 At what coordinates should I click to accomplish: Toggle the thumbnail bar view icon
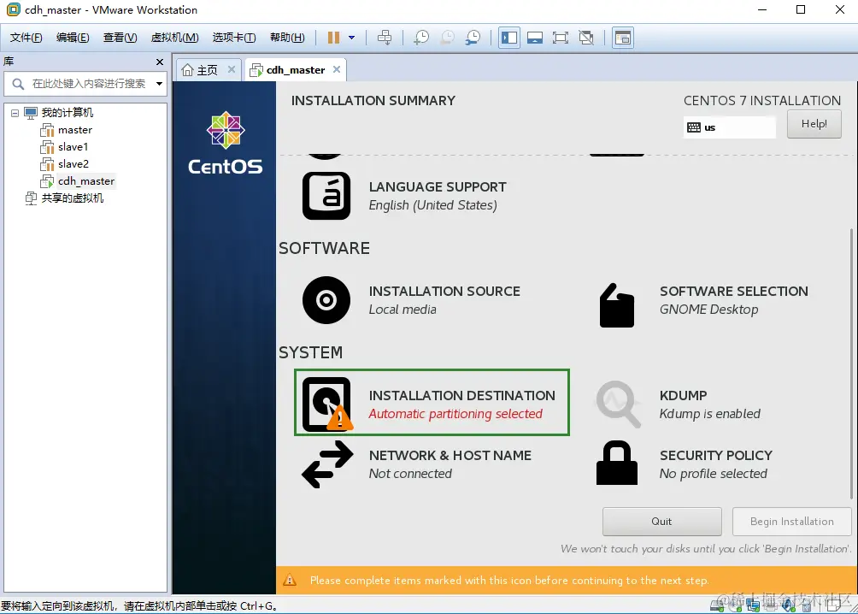tap(535, 38)
